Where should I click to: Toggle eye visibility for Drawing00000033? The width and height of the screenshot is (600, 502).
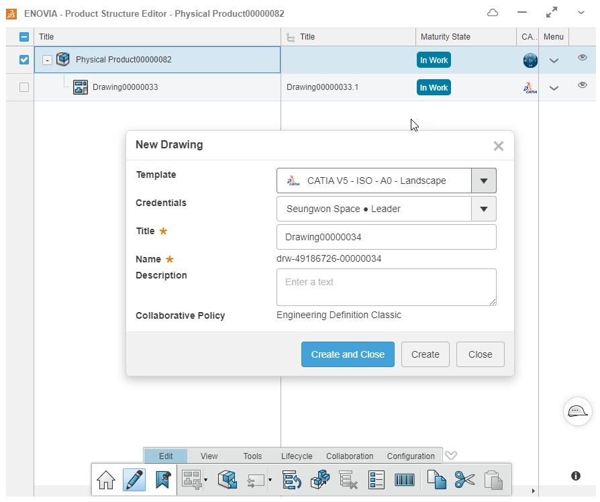point(583,85)
